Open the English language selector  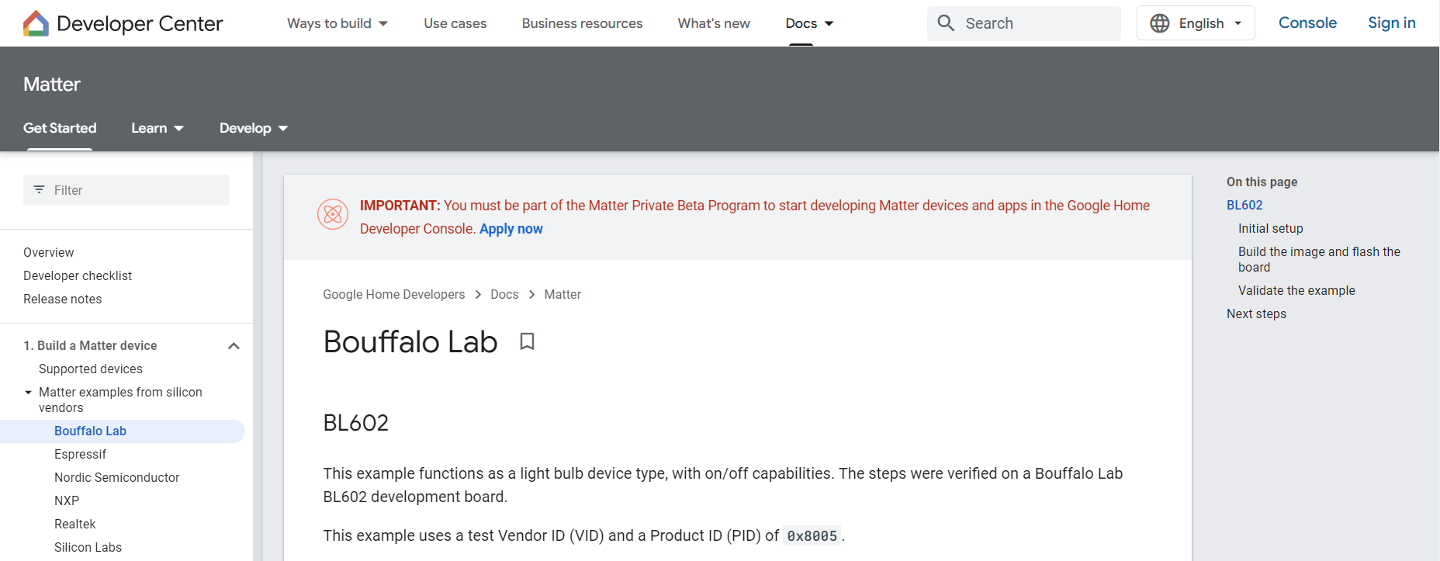click(x=1196, y=23)
